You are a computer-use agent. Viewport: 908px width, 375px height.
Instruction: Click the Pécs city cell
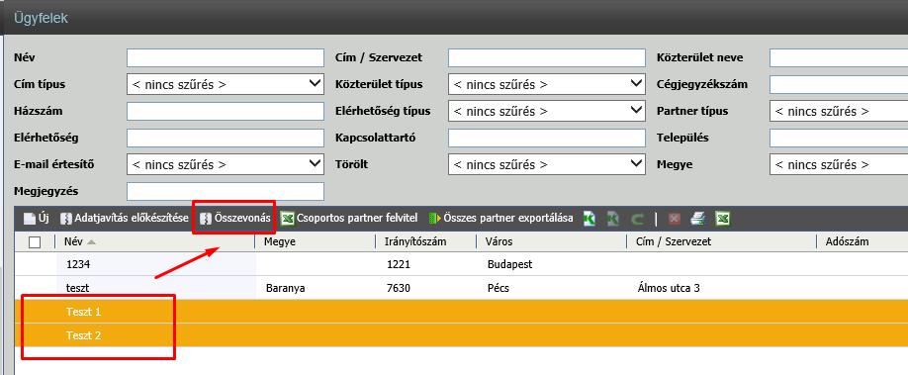pyautogui.click(x=499, y=288)
